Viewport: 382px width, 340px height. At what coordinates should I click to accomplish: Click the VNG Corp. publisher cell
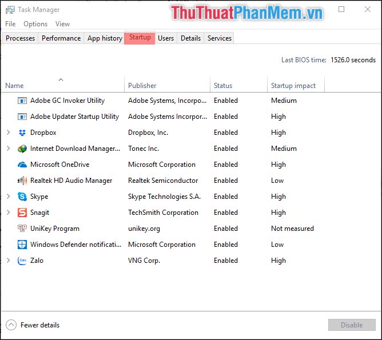144,261
